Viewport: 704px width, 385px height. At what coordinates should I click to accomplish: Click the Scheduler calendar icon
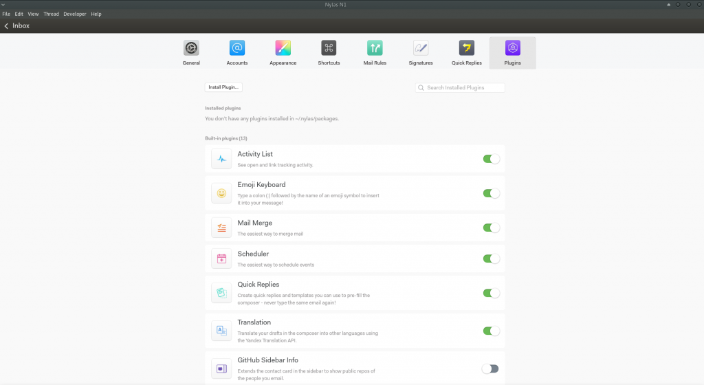221,259
